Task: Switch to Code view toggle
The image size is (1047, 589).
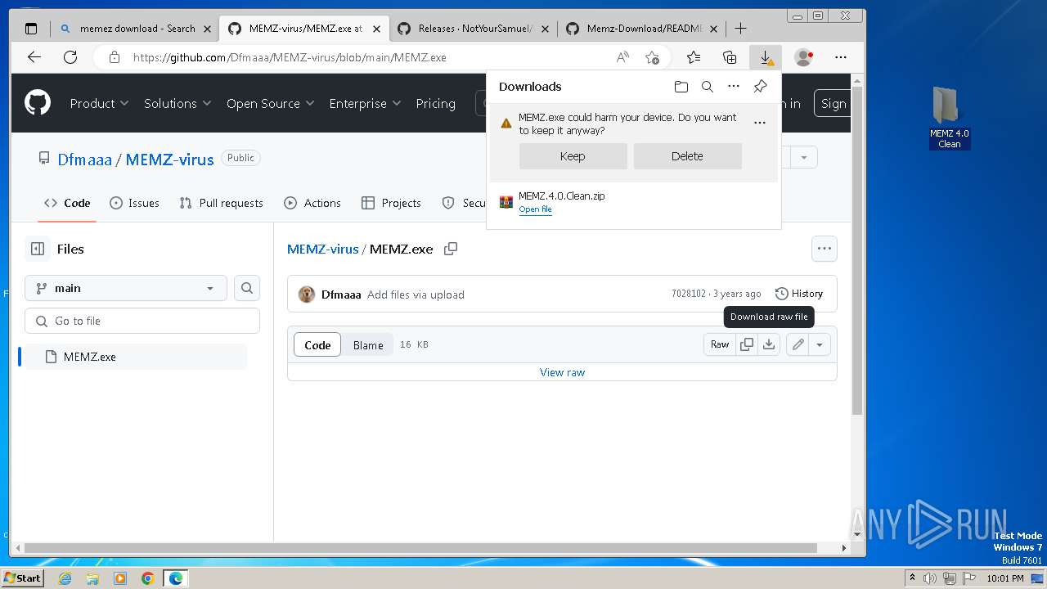Action: tap(317, 345)
